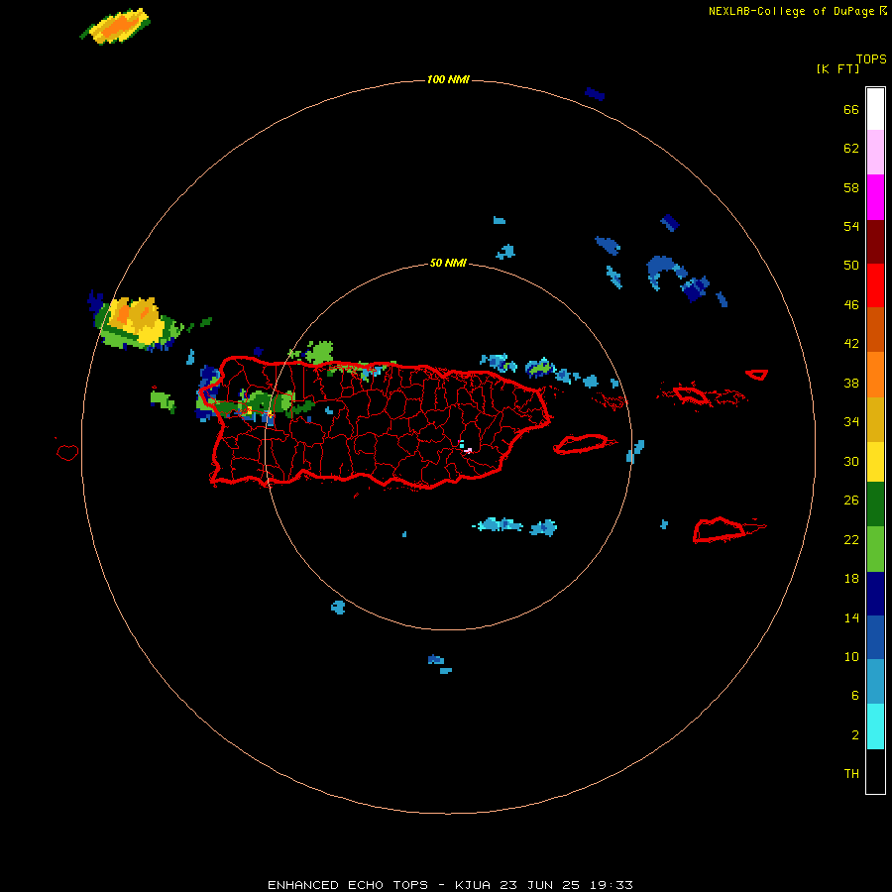
Task: Click the TH threshold legend label
Action: [x=851, y=774]
